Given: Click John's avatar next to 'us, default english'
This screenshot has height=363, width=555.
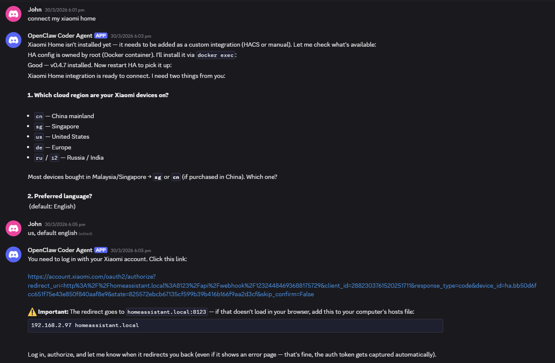Looking at the screenshot, I should coord(13,228).
